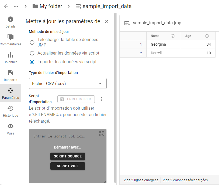219x185 pixels.
Task: Open the Fichier CSV file type dropdown
Action: point(68,83)
